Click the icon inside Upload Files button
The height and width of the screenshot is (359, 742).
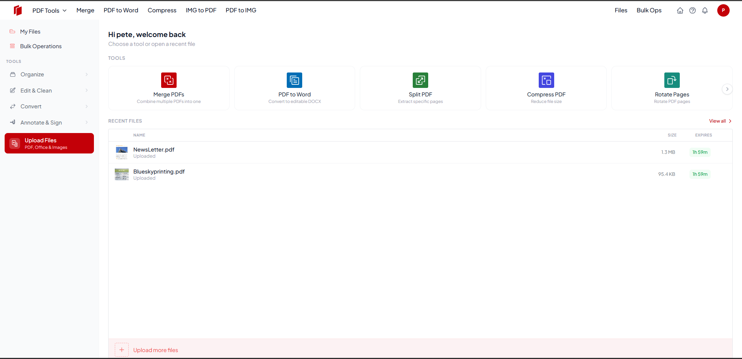[x=15, y=143]
